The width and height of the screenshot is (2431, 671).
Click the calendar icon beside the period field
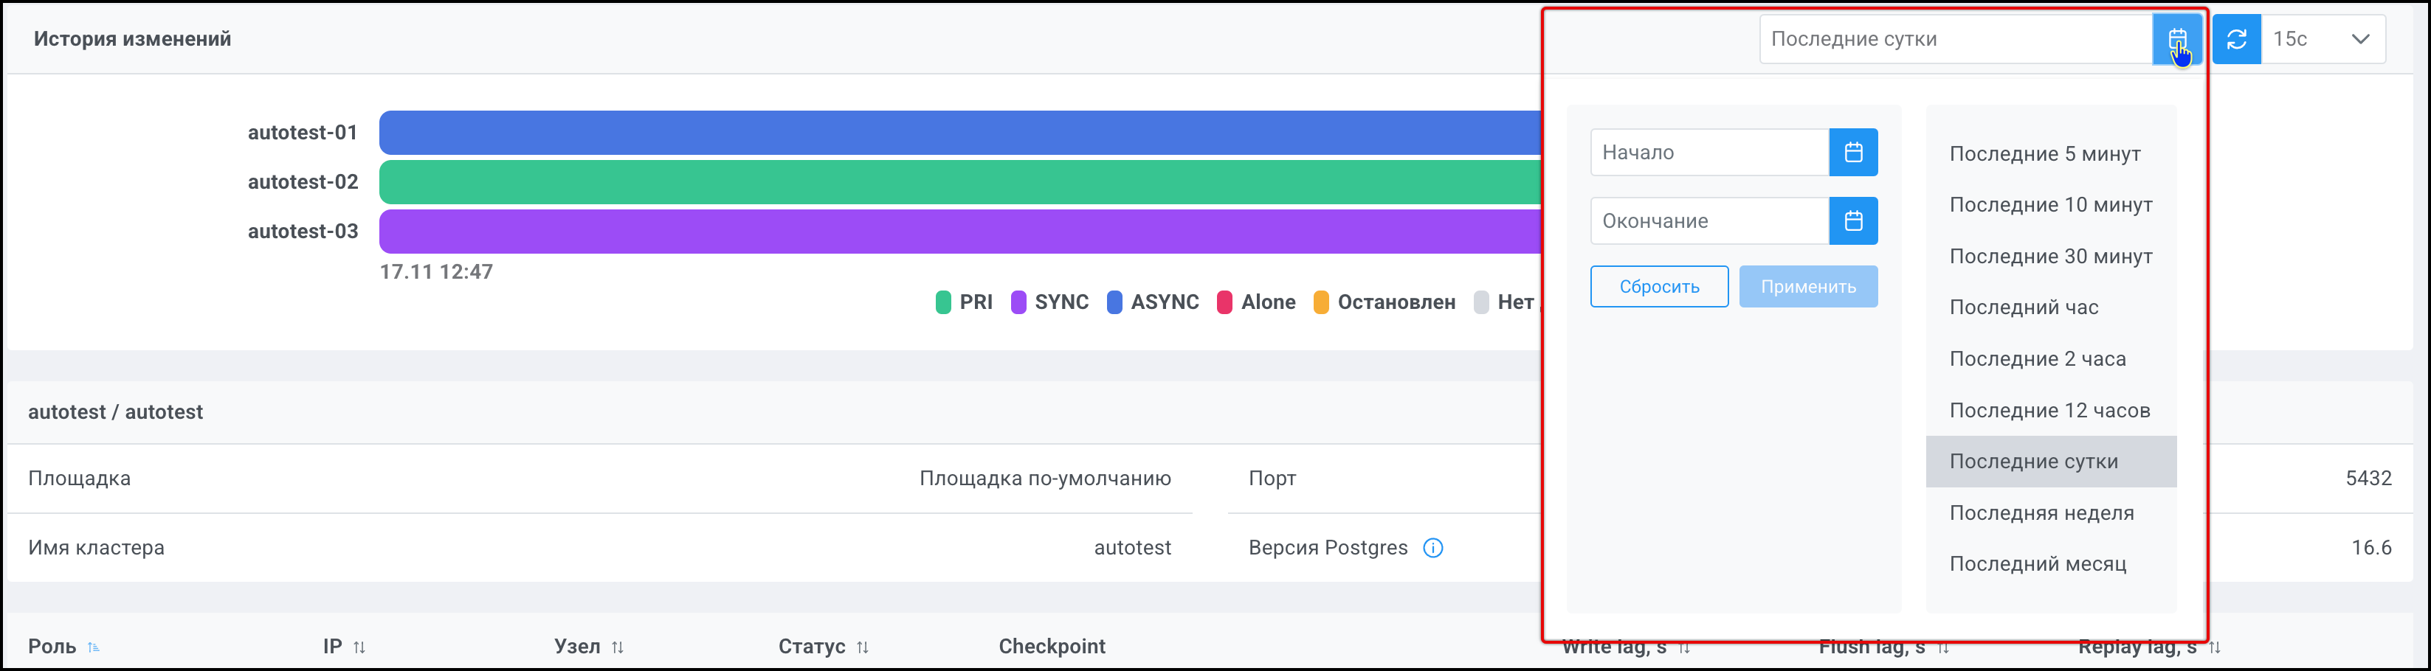[2176, 40]
